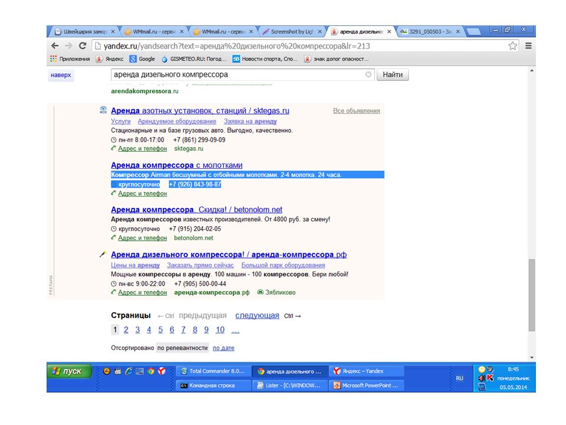Open a new tab with the blank tab button
The width and height of the screenshot is (566, 425).
473,32
